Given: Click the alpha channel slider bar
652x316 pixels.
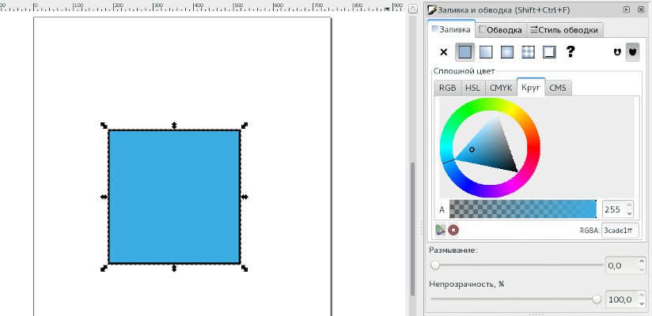Looking at the screenshot, I should pyautogui.click(x=523, y=209).
